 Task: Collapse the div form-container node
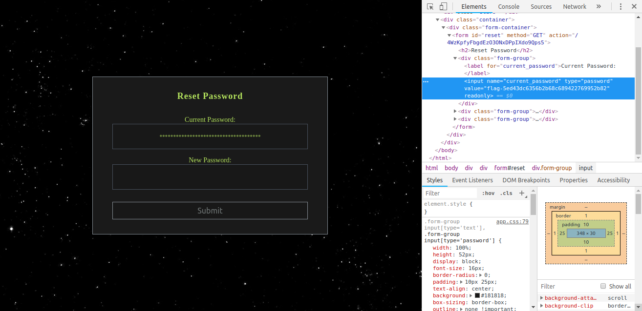point(444,28)
